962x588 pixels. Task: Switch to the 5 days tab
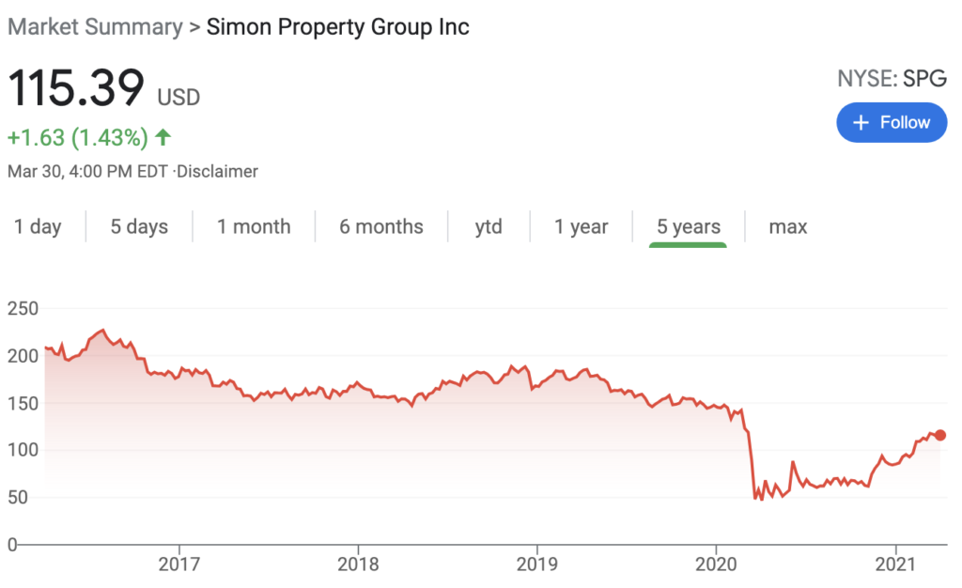point(139,227)
